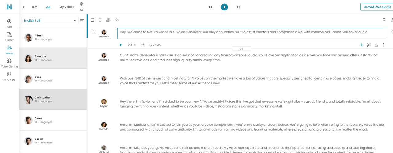This screenshot has width=393, height=153.
Task: Switch to the My Voices tab
Action: pos(67,7)
